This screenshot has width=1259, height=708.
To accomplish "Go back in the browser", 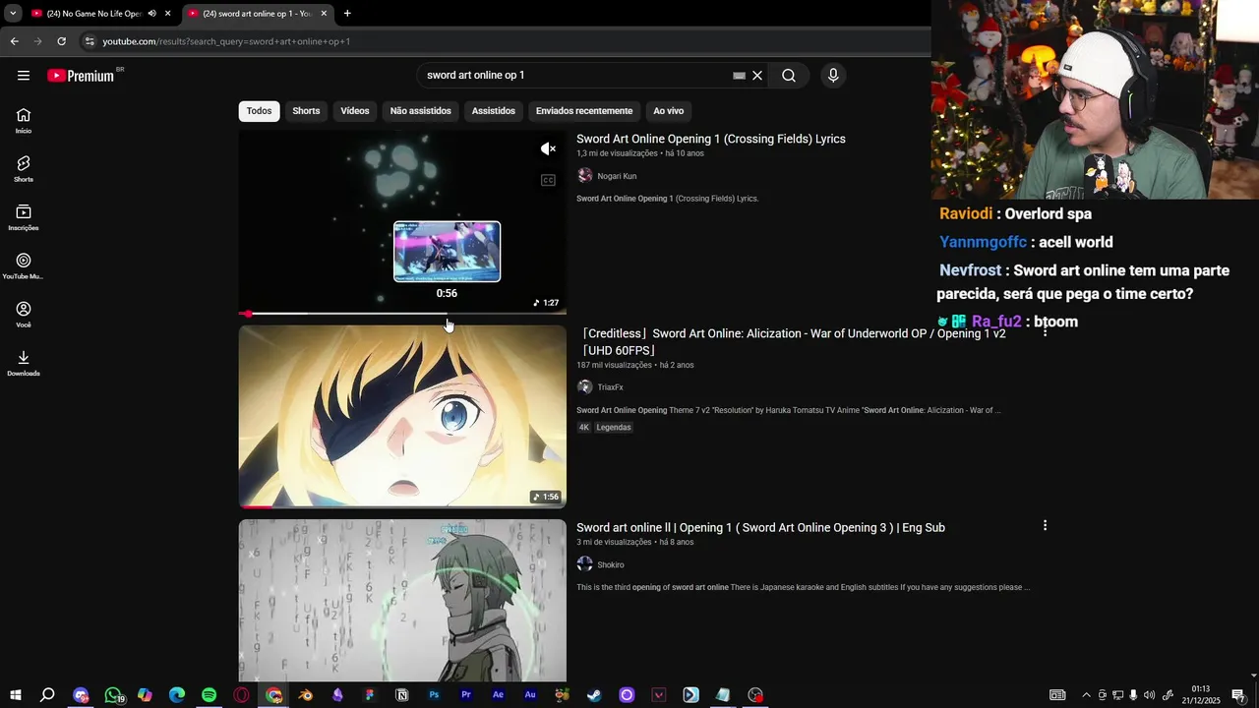I will [14, 41].
